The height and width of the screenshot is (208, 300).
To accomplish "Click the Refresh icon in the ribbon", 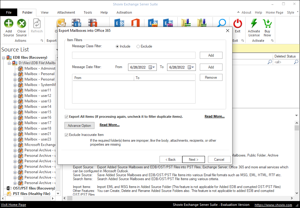I will [37, 24].
